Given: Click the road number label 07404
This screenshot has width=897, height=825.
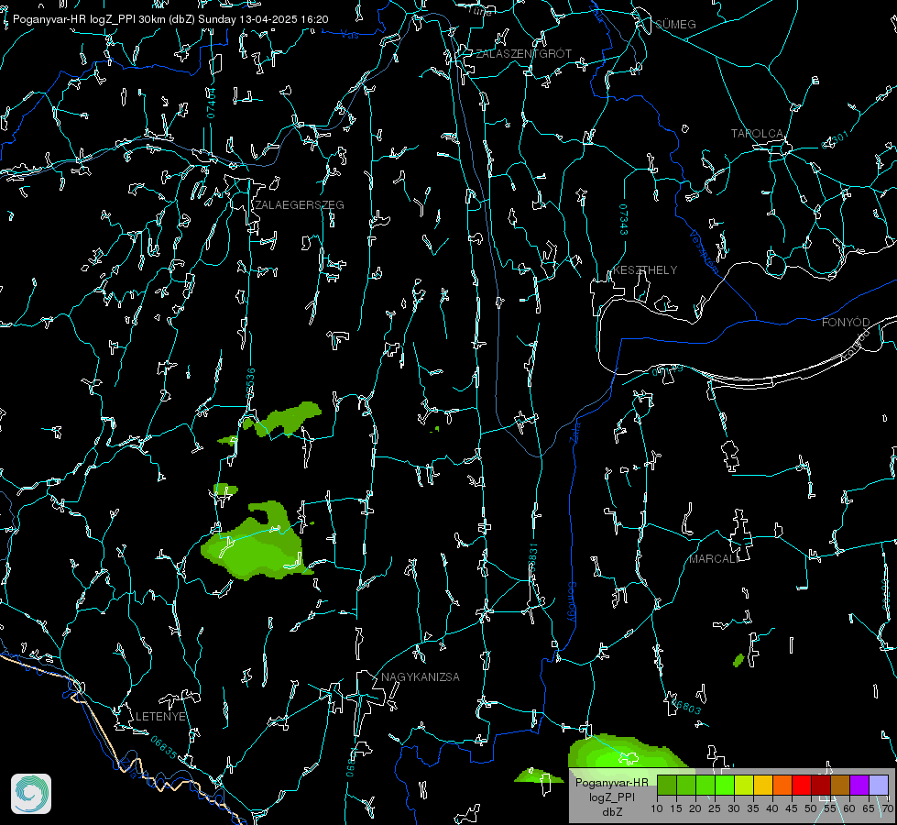Looking at the screenshot, I should click(212, 103).
